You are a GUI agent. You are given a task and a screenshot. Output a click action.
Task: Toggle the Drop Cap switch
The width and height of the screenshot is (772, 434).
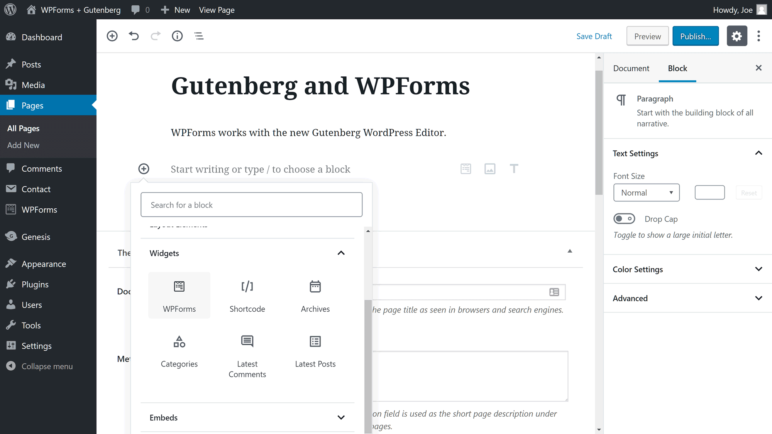click(x=624, y=218)
